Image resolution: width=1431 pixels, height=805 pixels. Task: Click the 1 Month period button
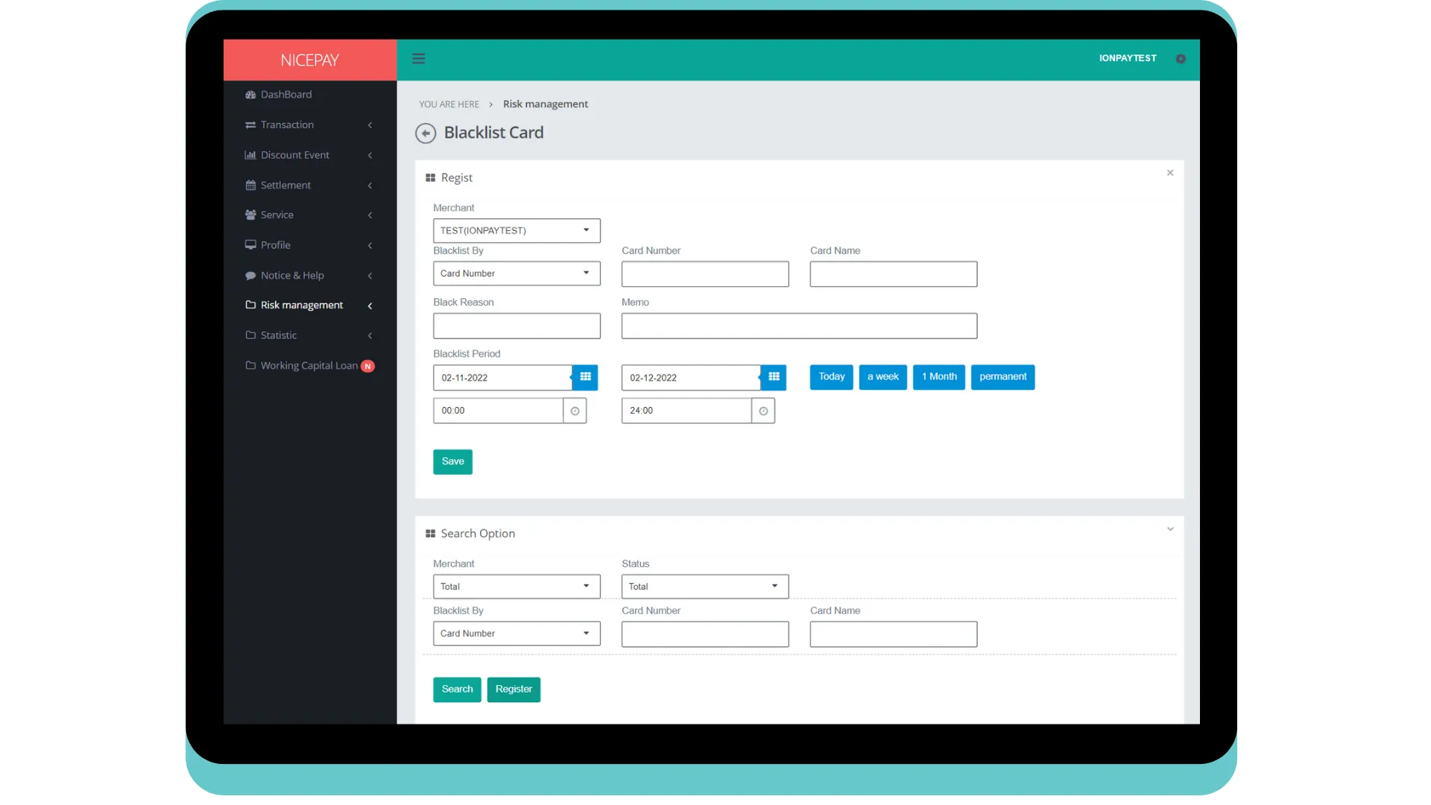(938, 376)
